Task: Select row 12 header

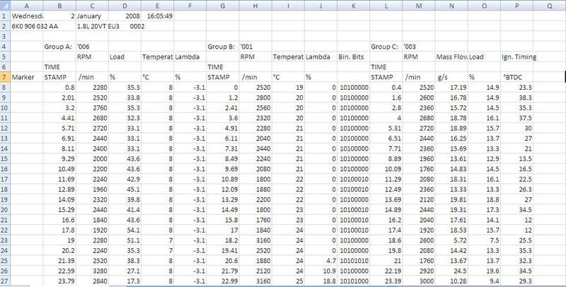Action: [x=5, y=128]
